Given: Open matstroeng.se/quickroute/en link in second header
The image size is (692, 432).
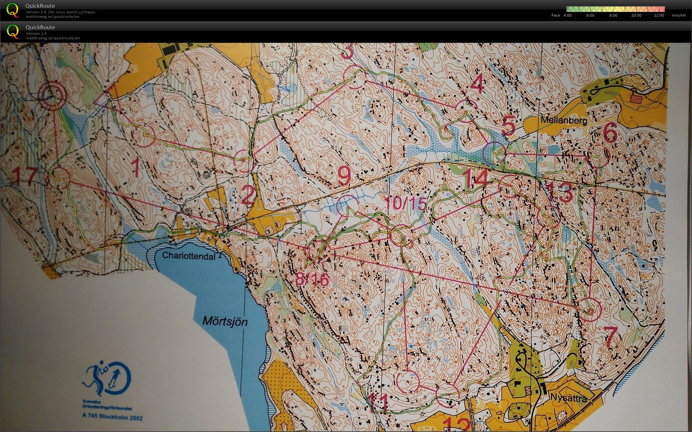Looking at the screenshot, I should [53, 38].
